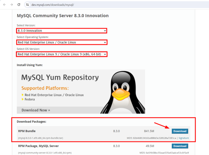
Task: Click the mysql-community-server rpm filename
Action: (45, 153)
